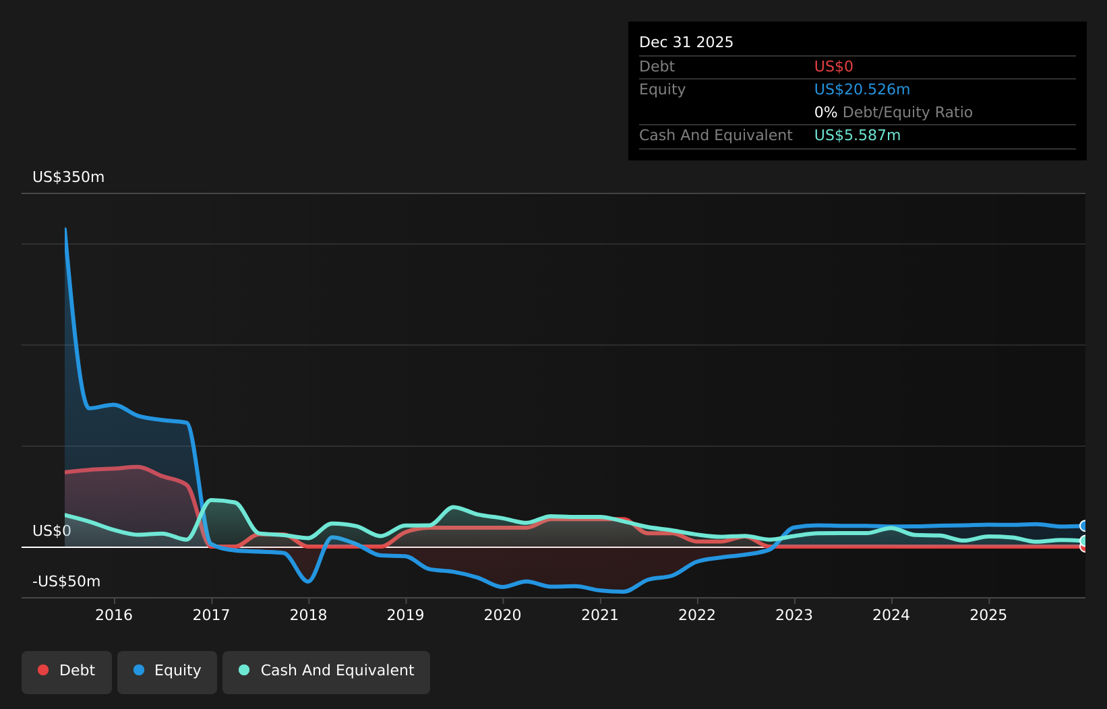1107x709 pixels.
Task: Click the Debt label in the tooltip
Action: 657,67
